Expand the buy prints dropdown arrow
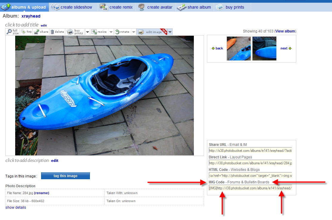The height and width of the screenshot is (220, 332). (88, 32)
